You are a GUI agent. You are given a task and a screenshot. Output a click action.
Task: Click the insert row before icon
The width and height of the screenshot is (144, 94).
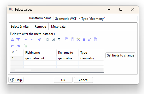(x=13, y=39)
